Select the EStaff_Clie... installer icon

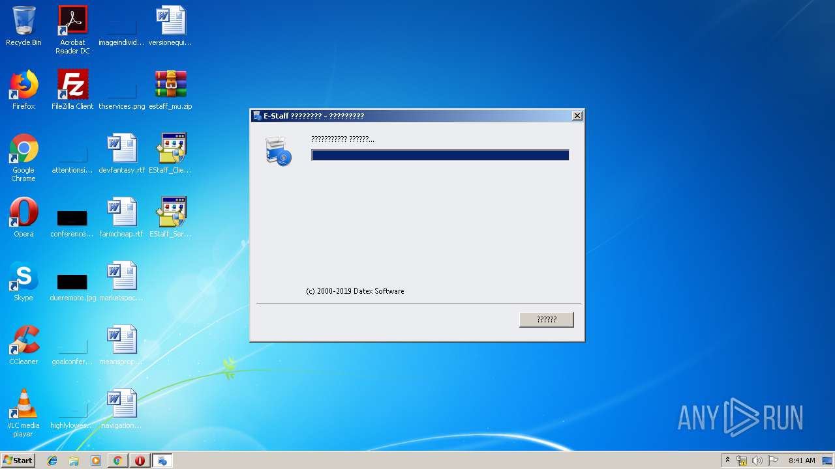tap(170, 154)
